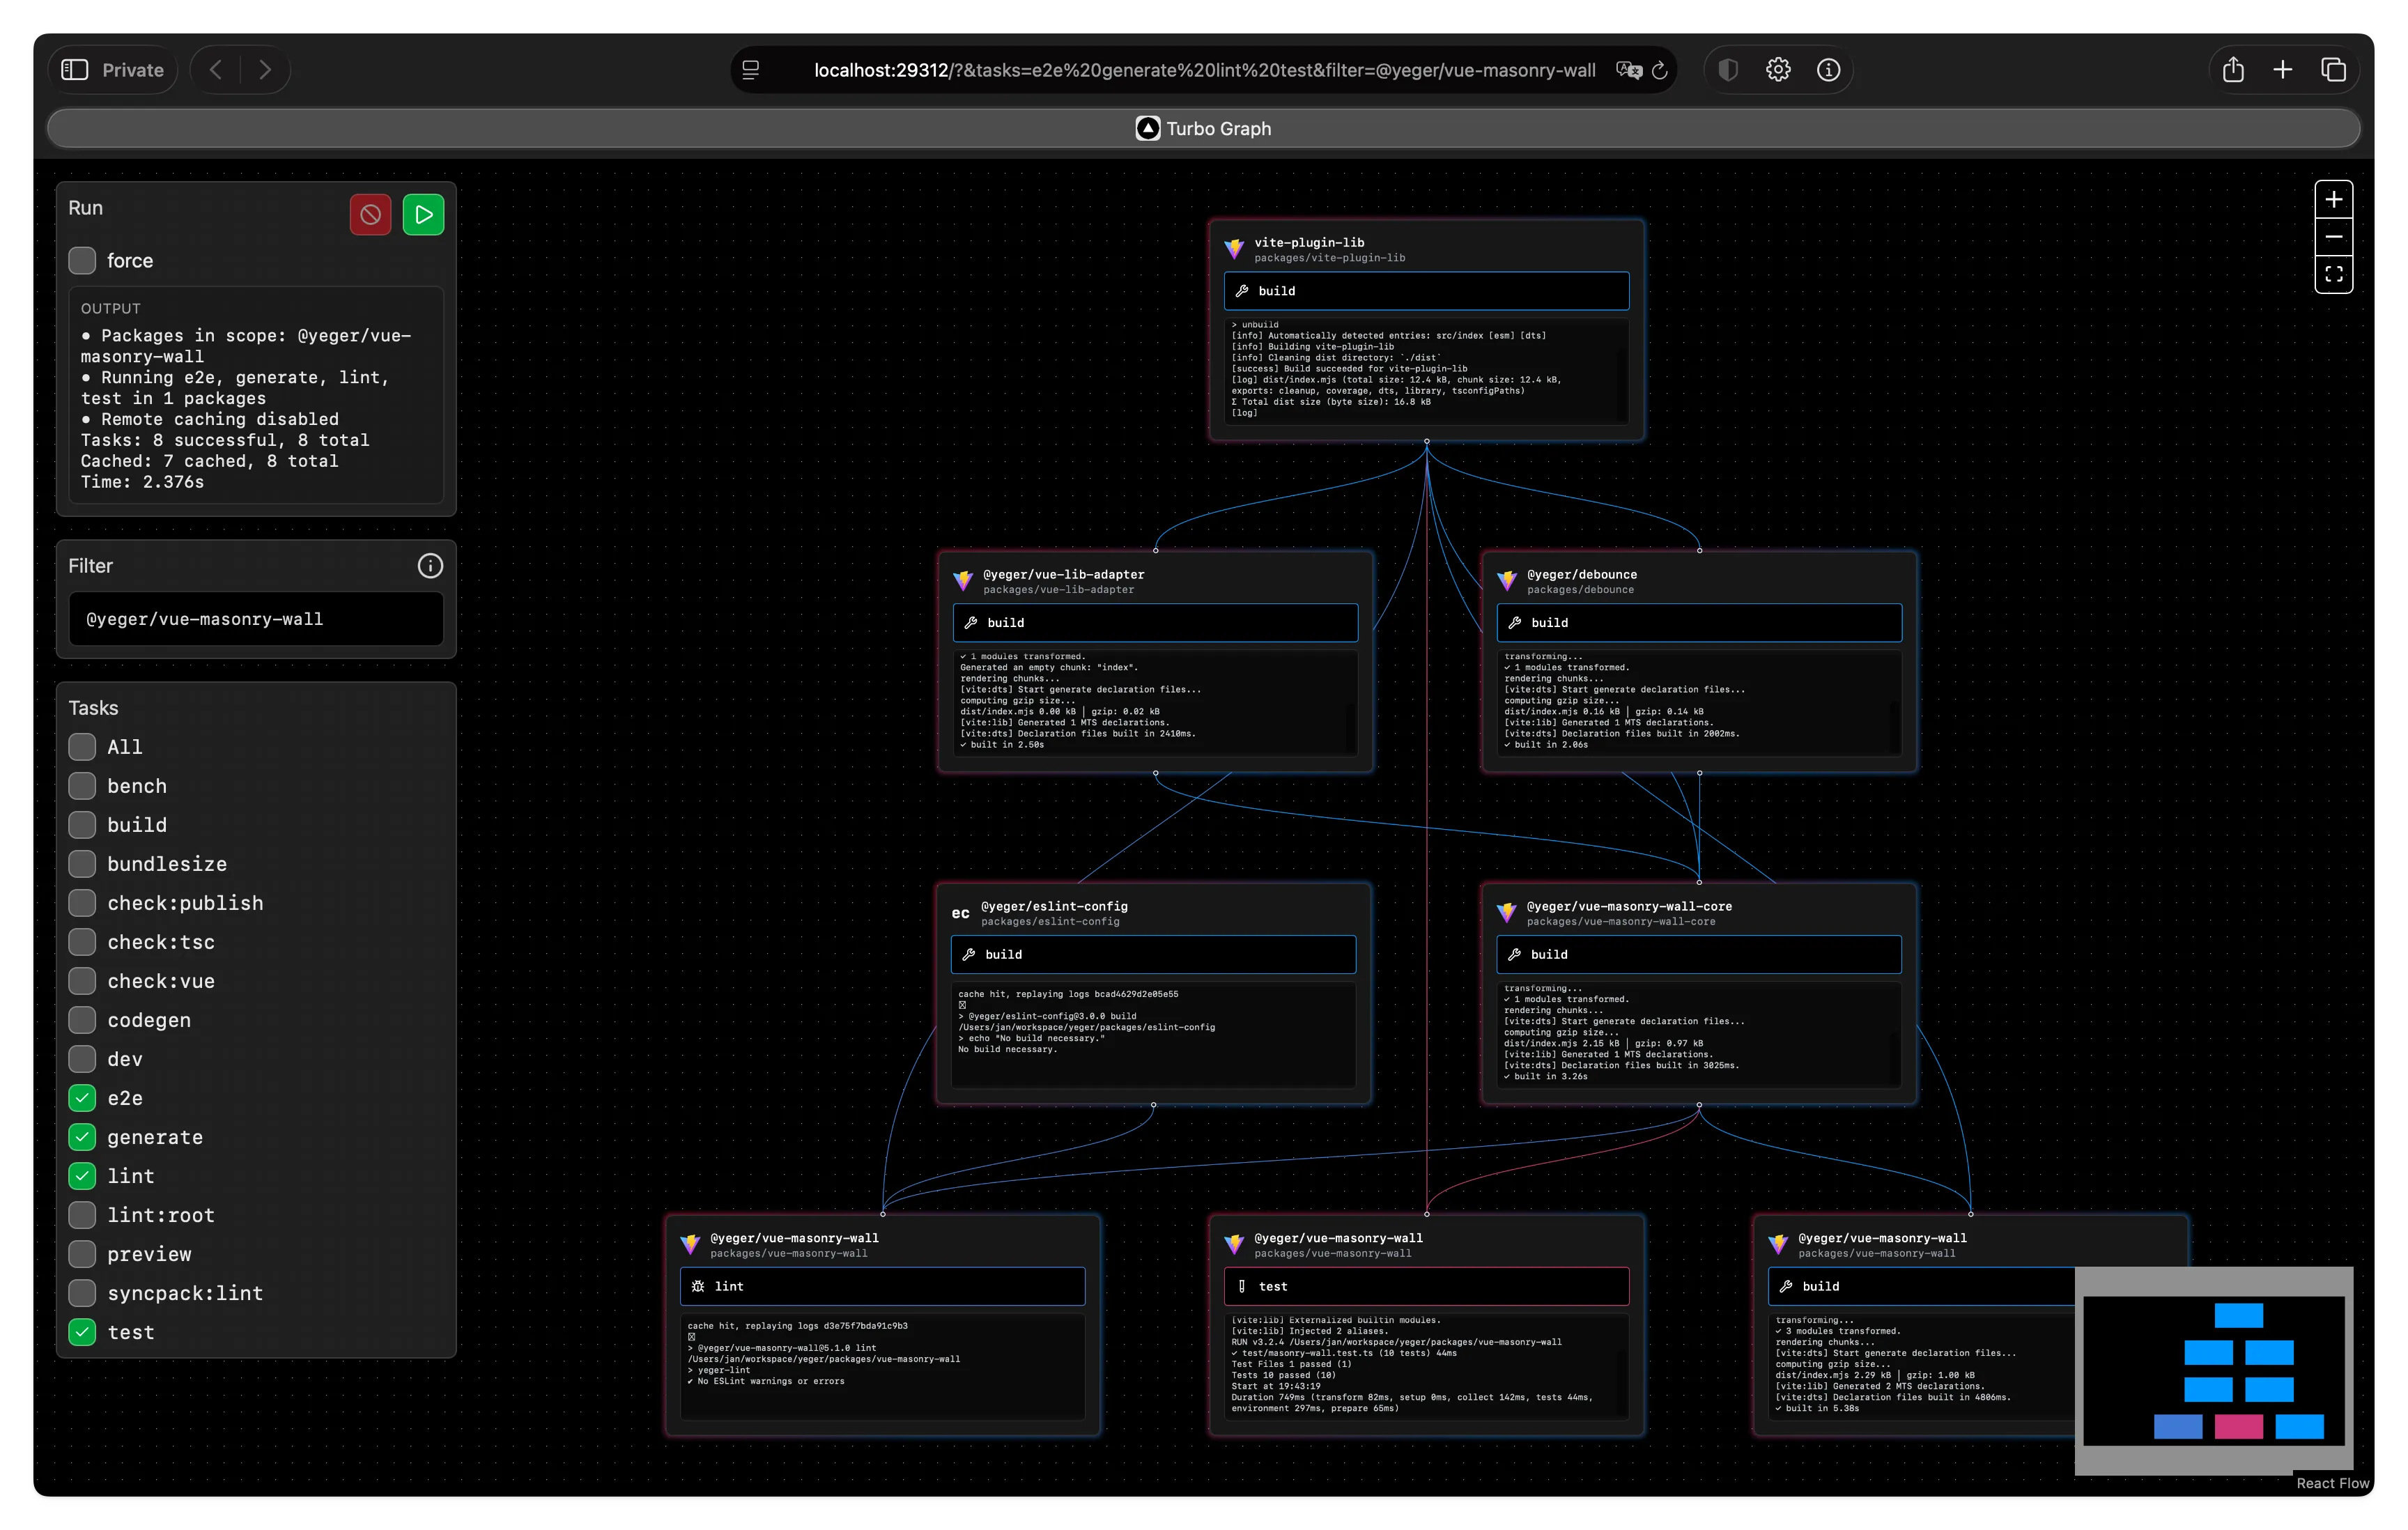Click the Vue logo on the @yeger/debounce node

(1507, 581)
